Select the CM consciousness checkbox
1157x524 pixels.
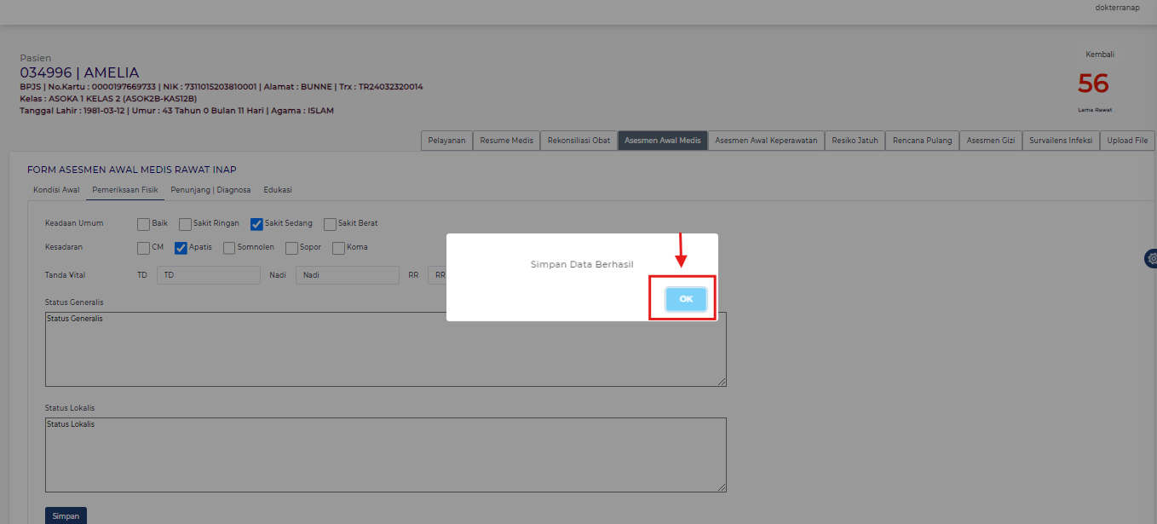tap(143, 248)
